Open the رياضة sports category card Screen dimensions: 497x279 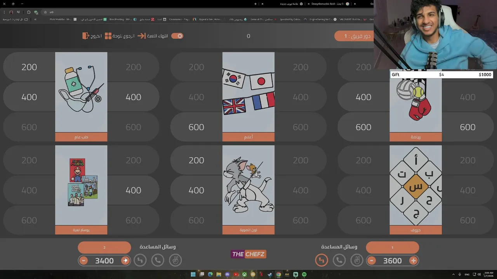point(415,105)
